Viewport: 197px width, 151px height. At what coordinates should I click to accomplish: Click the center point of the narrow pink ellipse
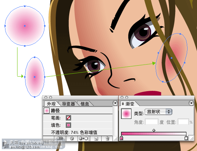tap(35, 77)
